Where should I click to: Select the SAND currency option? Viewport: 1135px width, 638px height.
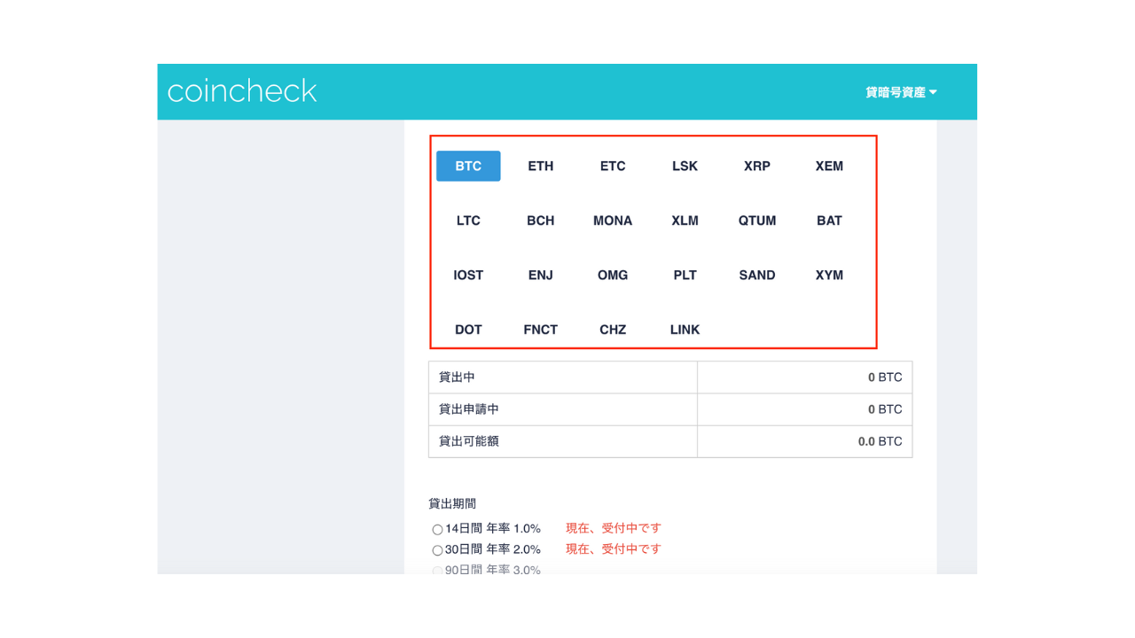click(x=756, y=276)
